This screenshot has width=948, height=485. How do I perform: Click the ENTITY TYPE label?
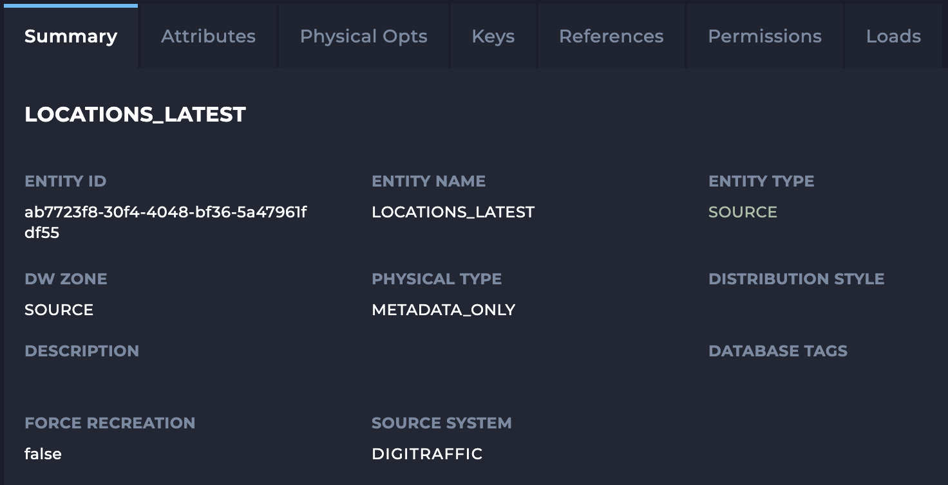pos(761,181)
